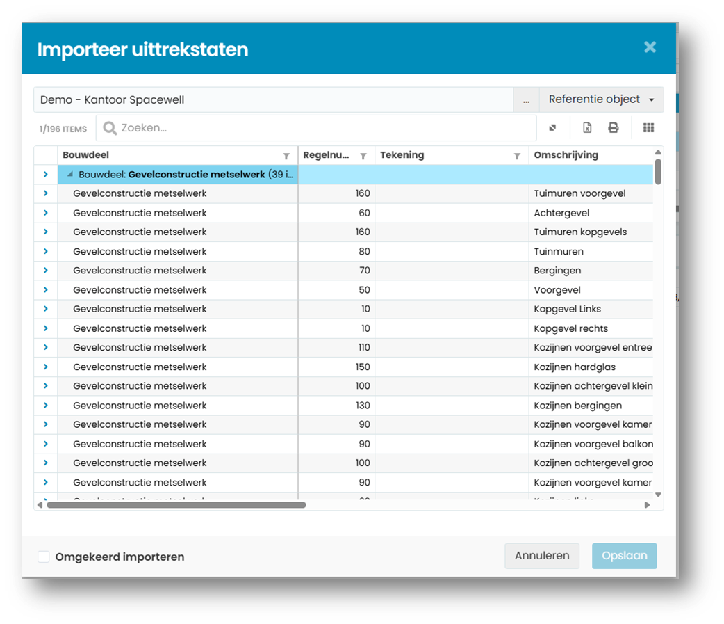The height and width of the screenshot is (624, 724).
Task: Click the collapse/expand arrows icon
Action: point(552,128)
